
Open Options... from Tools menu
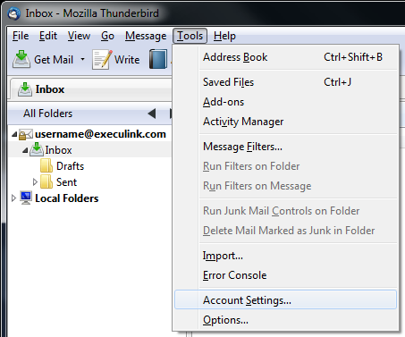pyautogui.click(x=285, y=320)
